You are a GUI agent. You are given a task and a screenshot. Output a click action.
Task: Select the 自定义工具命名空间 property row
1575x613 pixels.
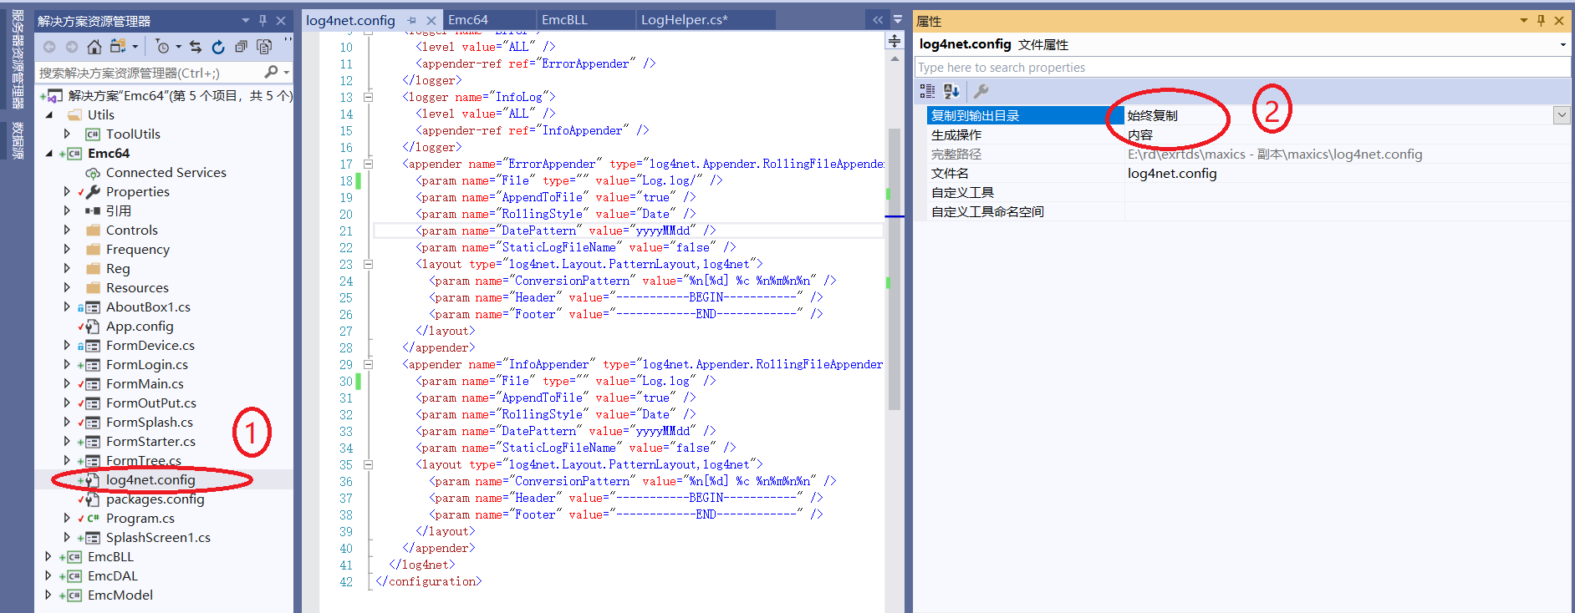1249,211
